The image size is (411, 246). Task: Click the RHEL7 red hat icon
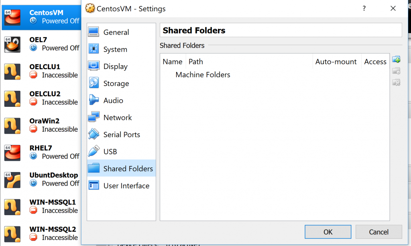(12, 153)
